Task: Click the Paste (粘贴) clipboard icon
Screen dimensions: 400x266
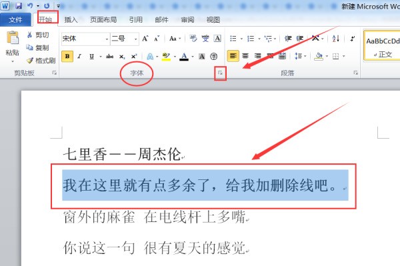Action: (12, 37)
